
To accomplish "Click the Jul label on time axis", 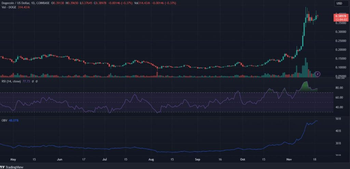I will tap(105, 159).
